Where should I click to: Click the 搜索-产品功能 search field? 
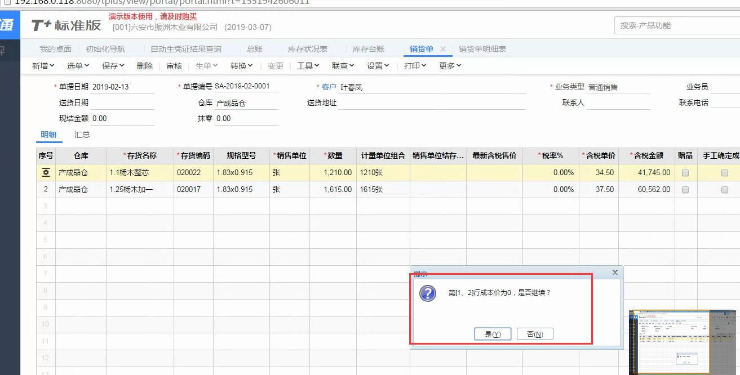[x=668, y=25]
